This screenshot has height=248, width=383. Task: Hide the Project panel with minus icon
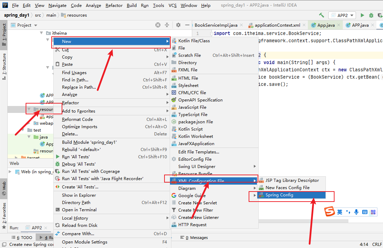coord(187,25)
